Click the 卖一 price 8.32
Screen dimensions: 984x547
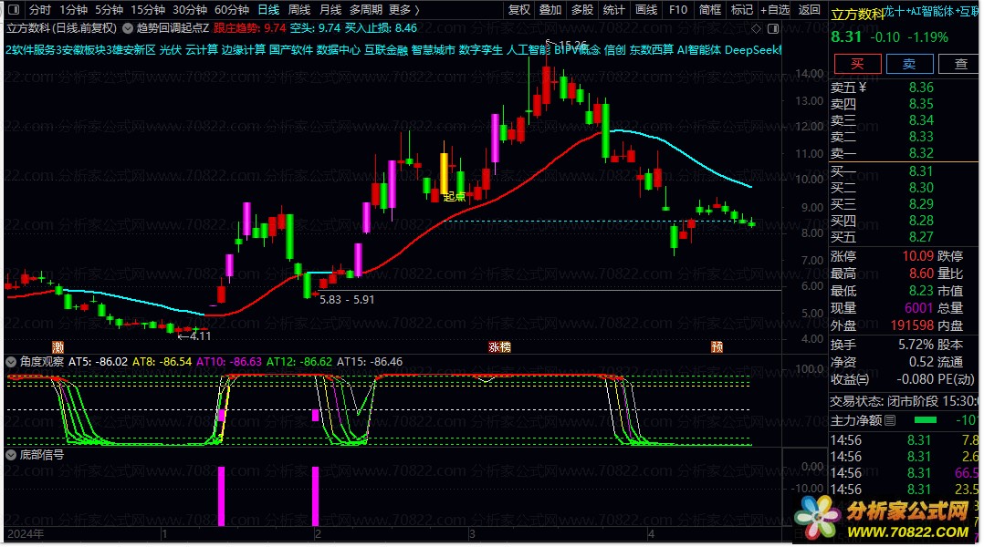(x=921, y=153)
